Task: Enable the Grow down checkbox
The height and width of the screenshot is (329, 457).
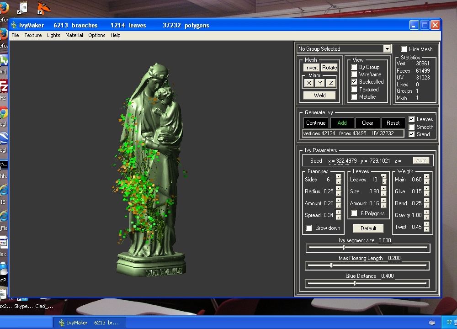Action: tap(309, 228)
